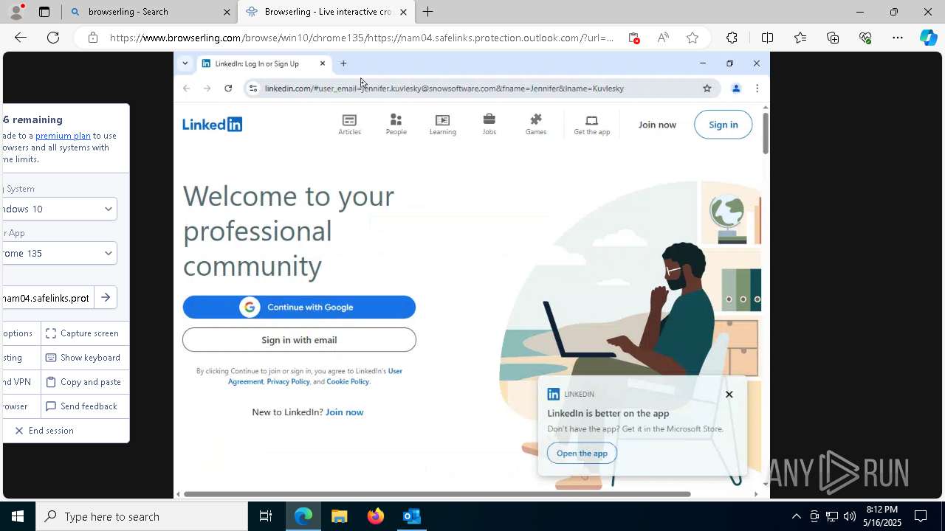Open Copilot sidebar icon
The height and width of the screenshot is (531, 945).
pyautogui.click(x=929, y=38)
